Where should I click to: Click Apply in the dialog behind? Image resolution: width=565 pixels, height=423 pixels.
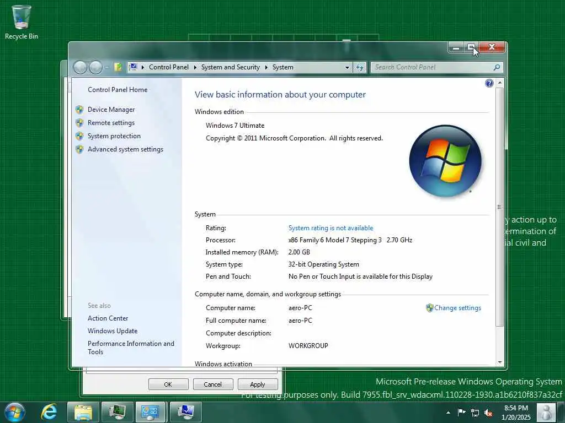[x=257, y=384]
